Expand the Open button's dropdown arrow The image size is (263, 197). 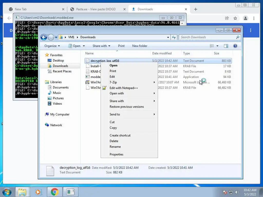tap(84, 46)
